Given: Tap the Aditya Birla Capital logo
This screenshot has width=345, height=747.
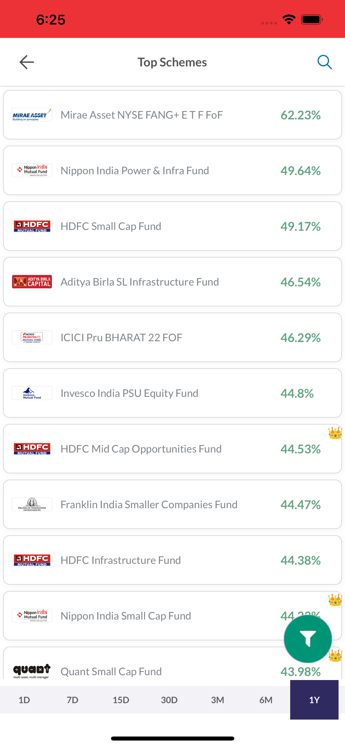Looking at the screenshot, I should (x=32, y=282).
